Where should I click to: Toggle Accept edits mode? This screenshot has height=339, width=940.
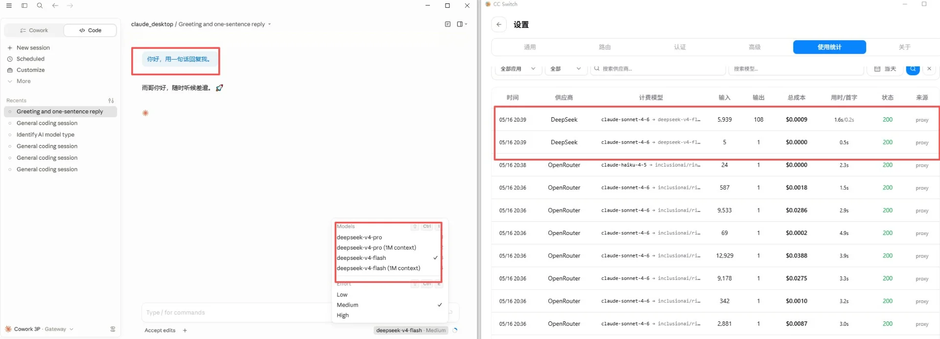pyautogui.click(x=160, y=331)
